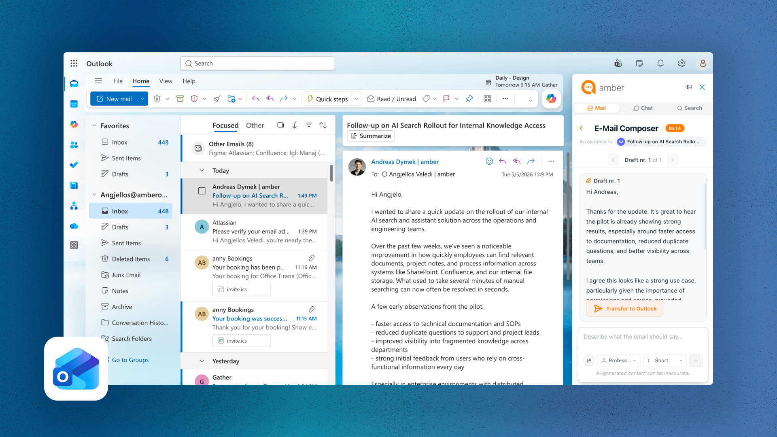This screenshot has width=777, height=437.
Task: Open OneDrive cloud icon in app rail
Action: (x=74, y=226)
